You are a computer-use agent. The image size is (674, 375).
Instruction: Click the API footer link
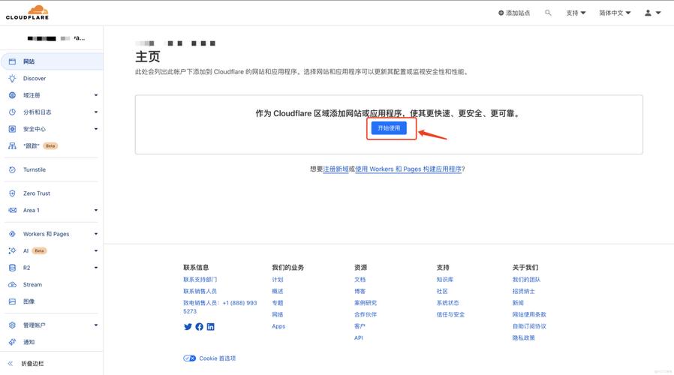pyautogui.click(x=359, y=337)
